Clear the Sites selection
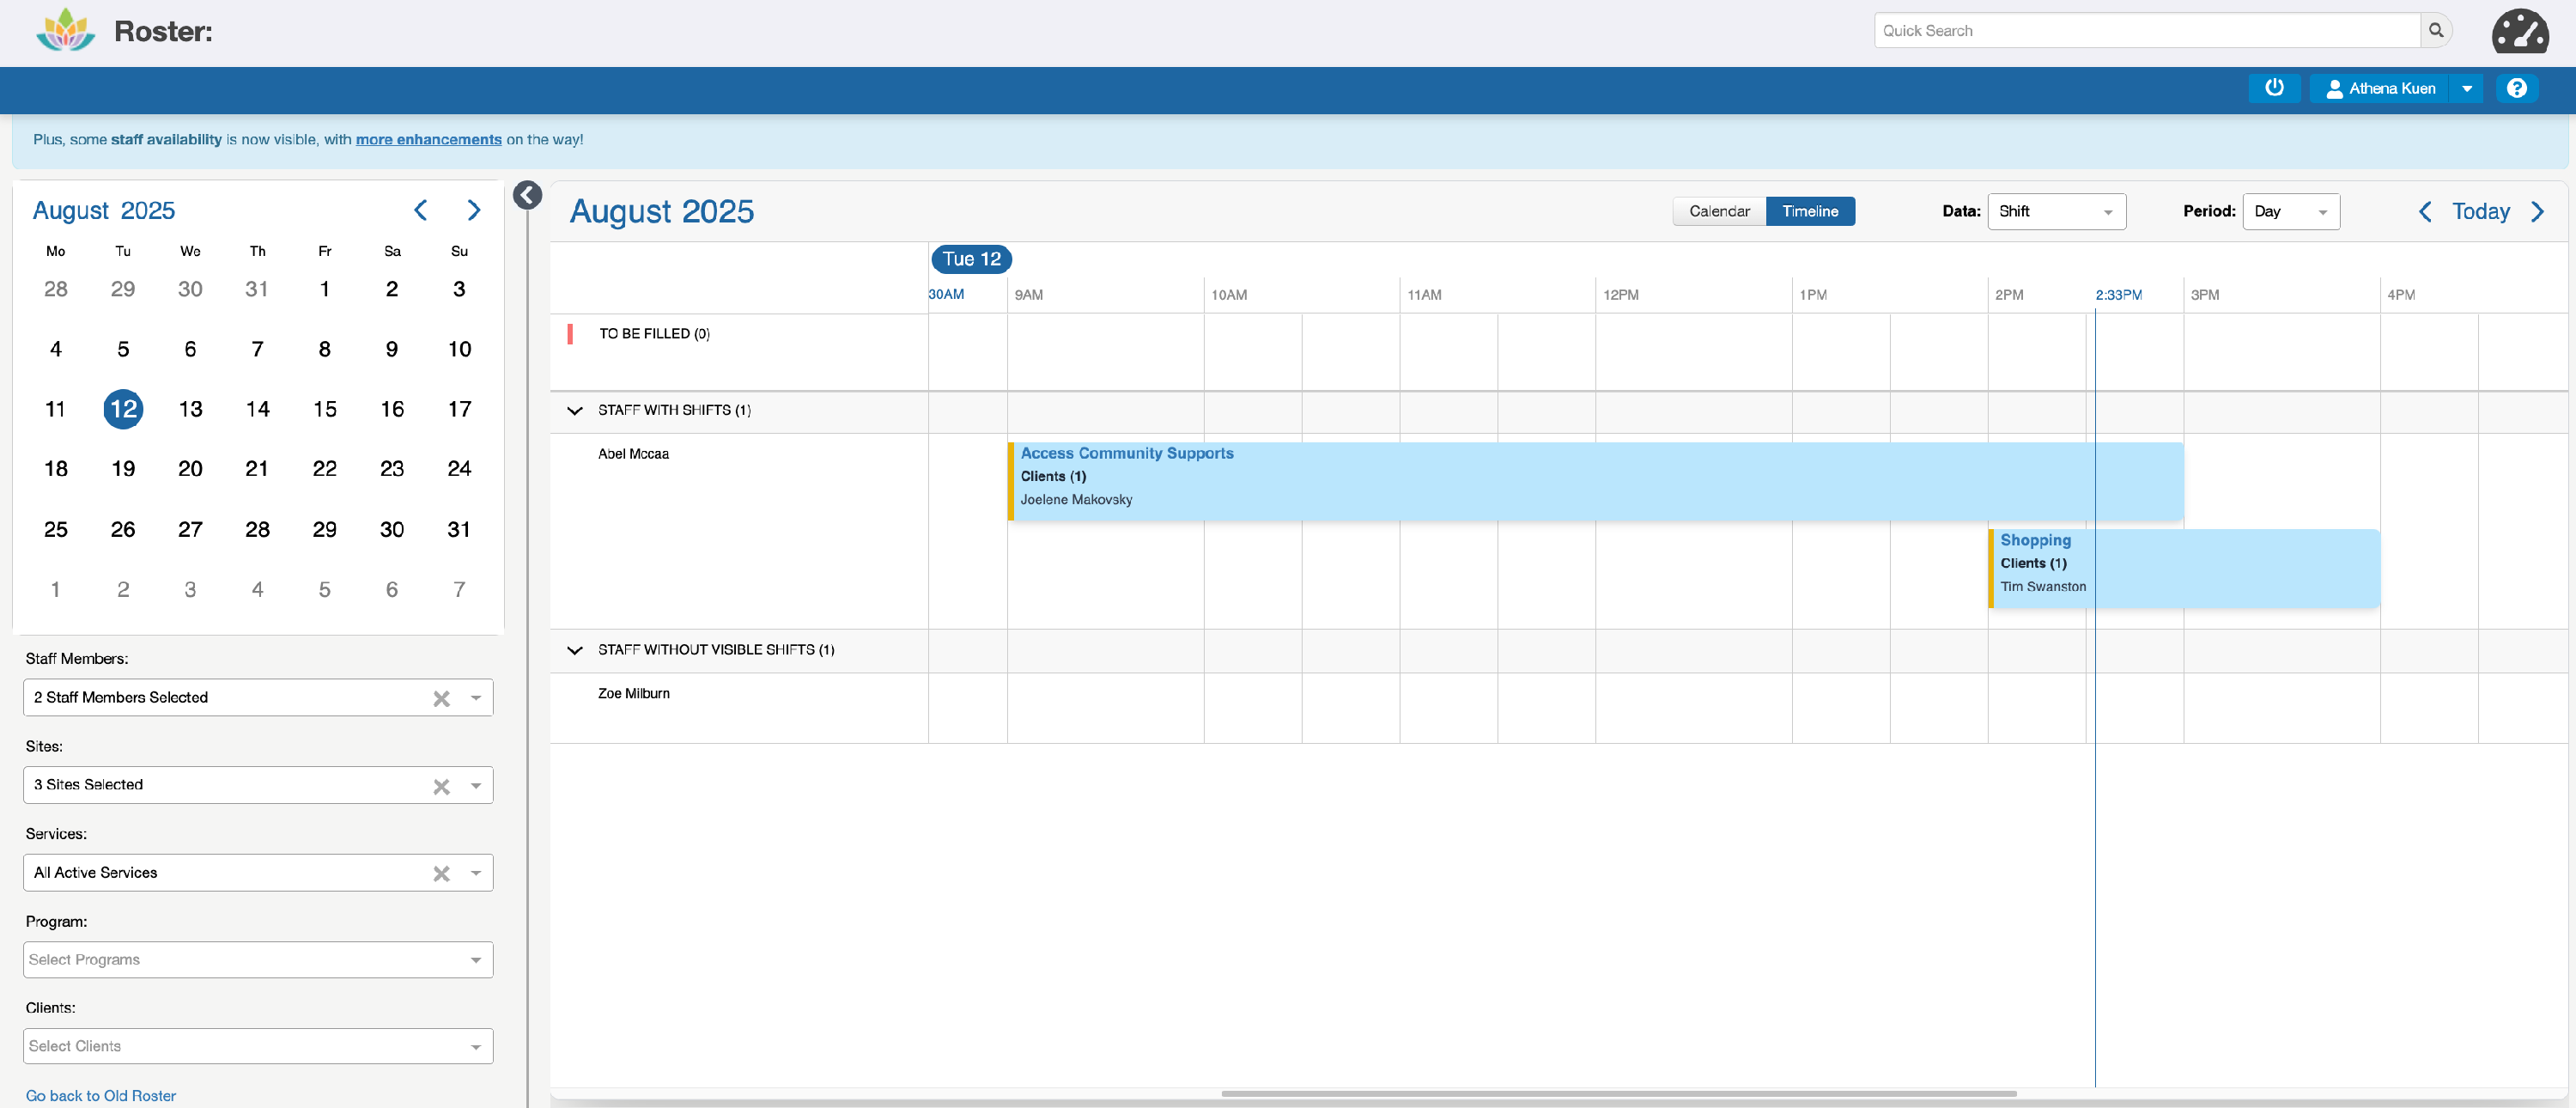Screen dimensions: 2576x1108 tap(441, 786)
